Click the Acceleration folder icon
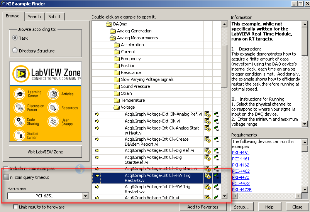 pyautogui.click(x=117, y=45)
